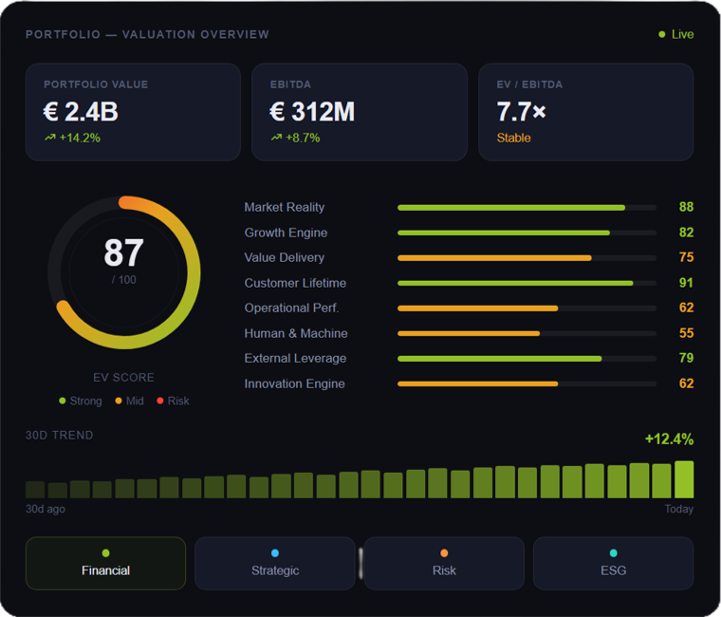721x617 pixels.
Task: Click the Human & Machine progress bar
Action: [527, 333]
